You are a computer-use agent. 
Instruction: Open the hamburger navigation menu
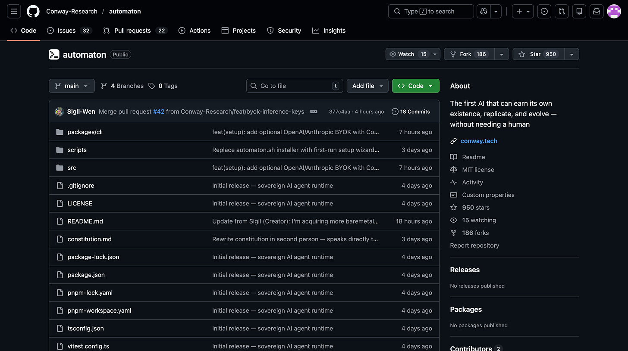(x=14, y=11)
